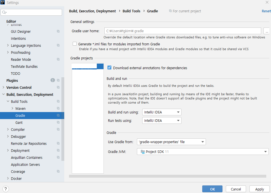271x193 pixels.
Task: Open TextMate Bundles settings
Action: pyautogui.click(x=24, y=66)
